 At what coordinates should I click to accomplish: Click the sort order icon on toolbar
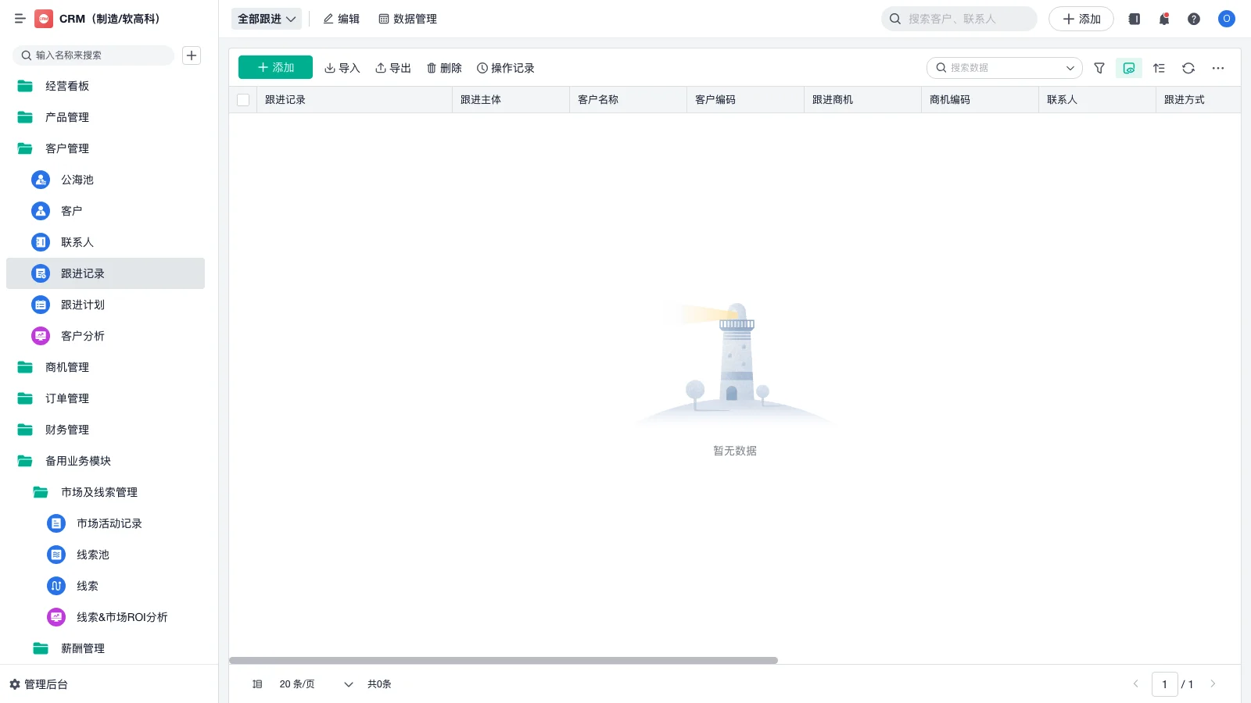[1159, 68]
